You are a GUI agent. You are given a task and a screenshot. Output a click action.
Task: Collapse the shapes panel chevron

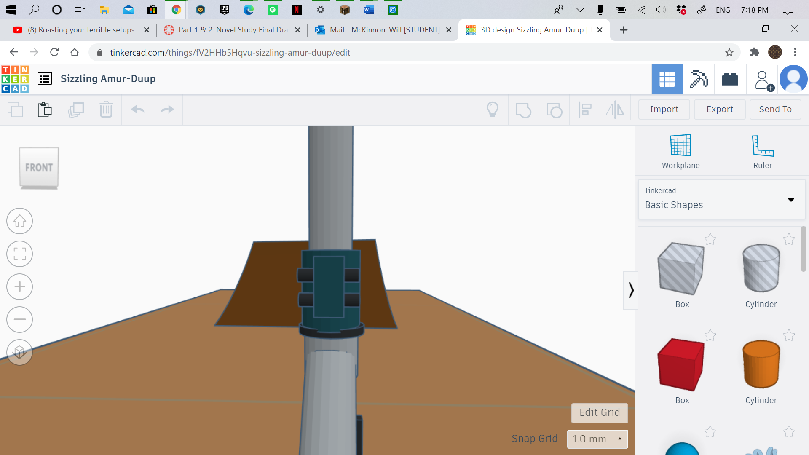pos(631,290)
